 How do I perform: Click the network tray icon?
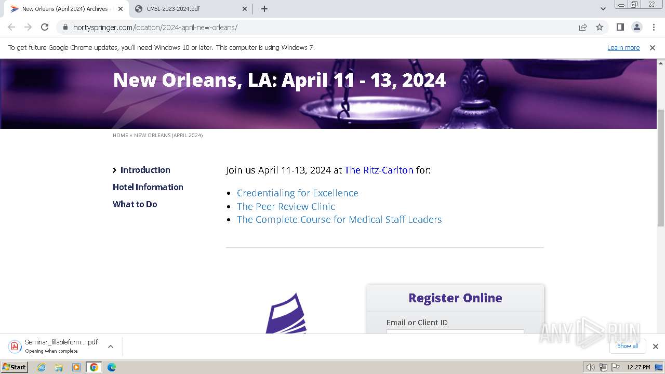click(x=603, y=367)
